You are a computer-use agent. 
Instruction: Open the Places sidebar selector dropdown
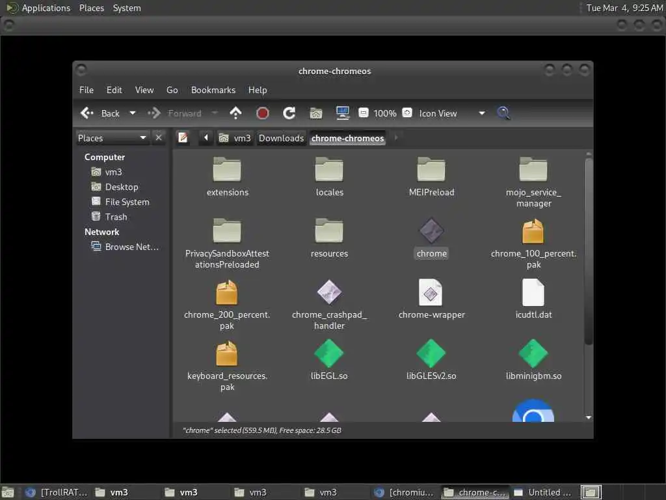coord(112,138)
